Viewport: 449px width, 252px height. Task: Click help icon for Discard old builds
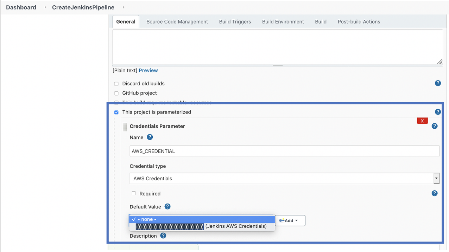[x=438, y=83]
